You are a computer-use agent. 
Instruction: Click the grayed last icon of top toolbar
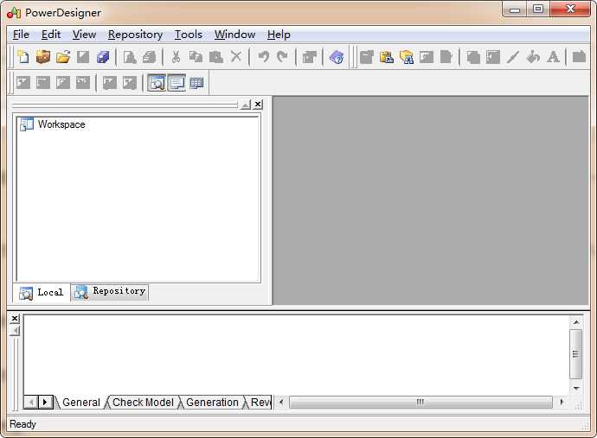(x=579, y=57)
